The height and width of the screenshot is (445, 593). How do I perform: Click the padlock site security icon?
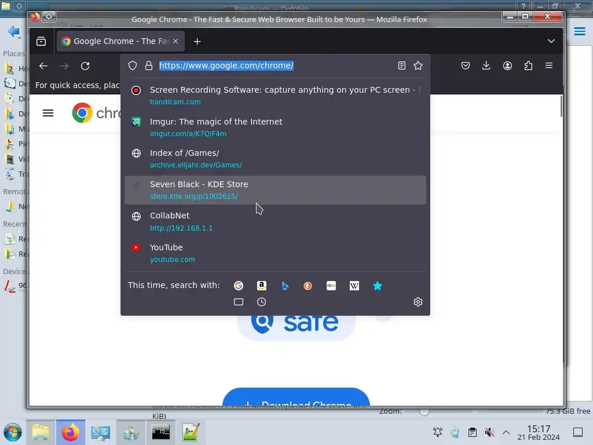point(149,65)
